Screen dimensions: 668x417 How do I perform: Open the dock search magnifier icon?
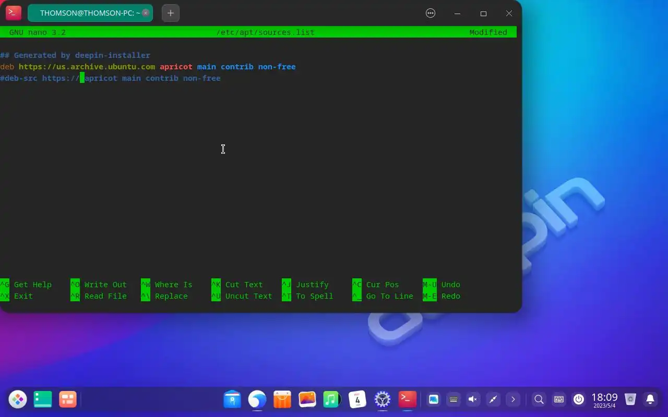(539, 400)
